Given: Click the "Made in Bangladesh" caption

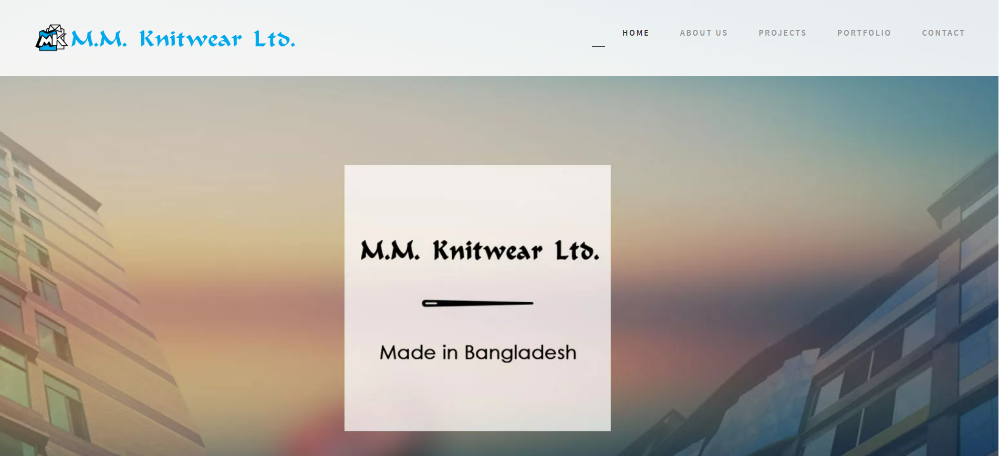Looking at the screenshot, I should click(x=478, y=353).
